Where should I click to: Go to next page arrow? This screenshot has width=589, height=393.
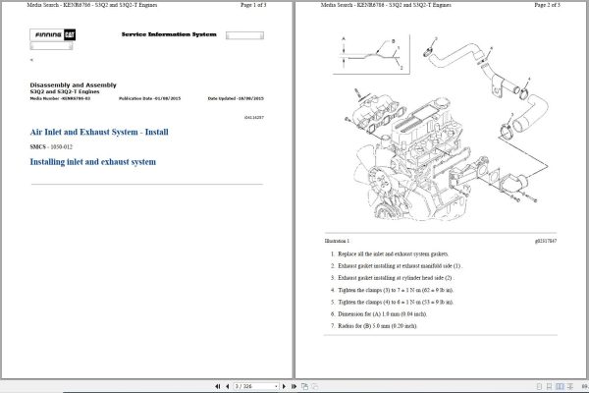click(x=284, y=386)
